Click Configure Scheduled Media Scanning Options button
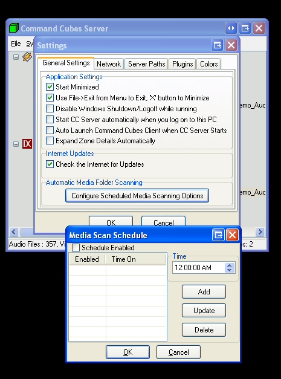The image size is (281, 379). pos(137,195)
